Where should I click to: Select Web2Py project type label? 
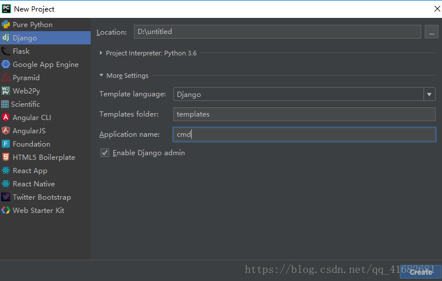pyautogui.click(x=26, y=91)
